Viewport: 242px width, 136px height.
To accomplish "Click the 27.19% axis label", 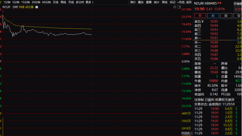I will coord(186,9).
